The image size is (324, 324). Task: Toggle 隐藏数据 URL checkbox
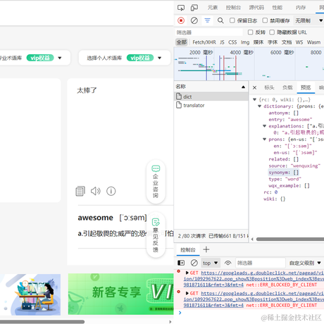click(x=272, y=32)
